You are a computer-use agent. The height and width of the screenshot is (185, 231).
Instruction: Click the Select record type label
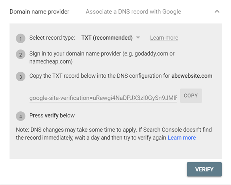[x=52, y=38]
